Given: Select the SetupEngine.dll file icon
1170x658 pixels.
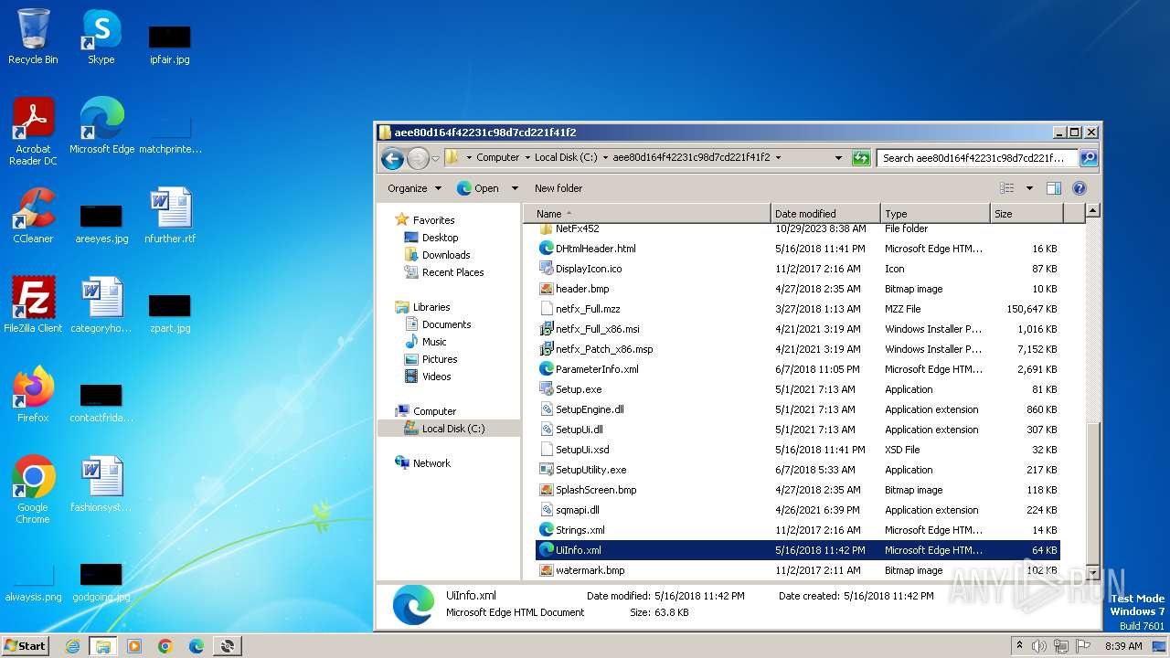Looking at the screenshot, I should coord(547,409).
